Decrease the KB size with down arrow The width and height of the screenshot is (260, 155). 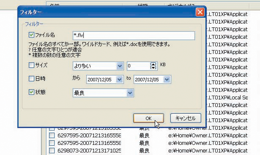[153, 68]
